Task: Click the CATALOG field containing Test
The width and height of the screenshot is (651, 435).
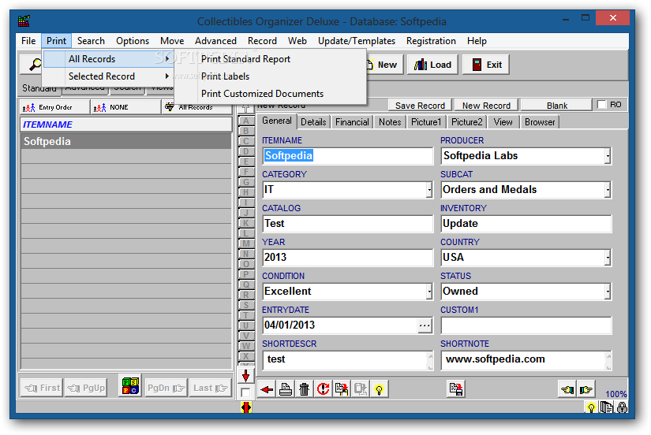Action: click(347, 224)
